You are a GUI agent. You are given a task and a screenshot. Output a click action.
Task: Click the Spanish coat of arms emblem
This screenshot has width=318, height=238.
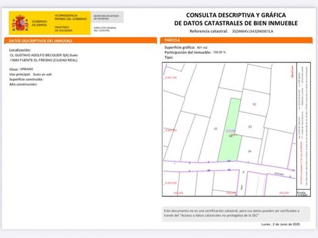tap(20, 23)
